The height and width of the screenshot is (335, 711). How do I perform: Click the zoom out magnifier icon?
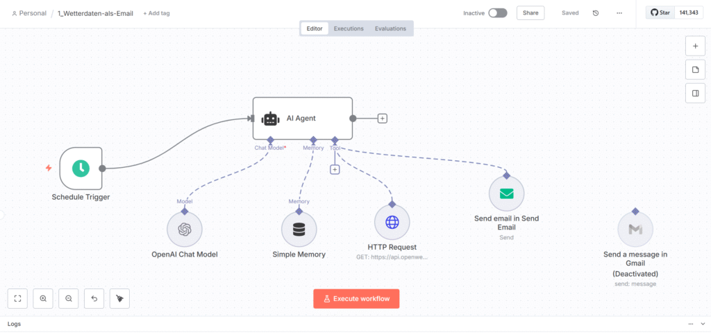click(69, 298)
